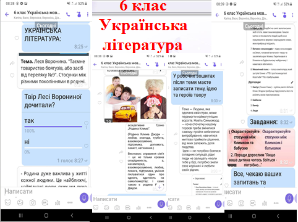
Task: Go back using arrow in 08:39 chat header
Action: click(217, 15)
